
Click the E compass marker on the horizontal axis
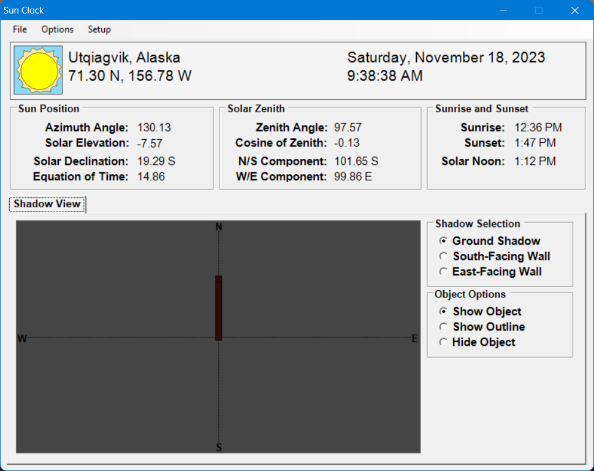click(415, 339)
